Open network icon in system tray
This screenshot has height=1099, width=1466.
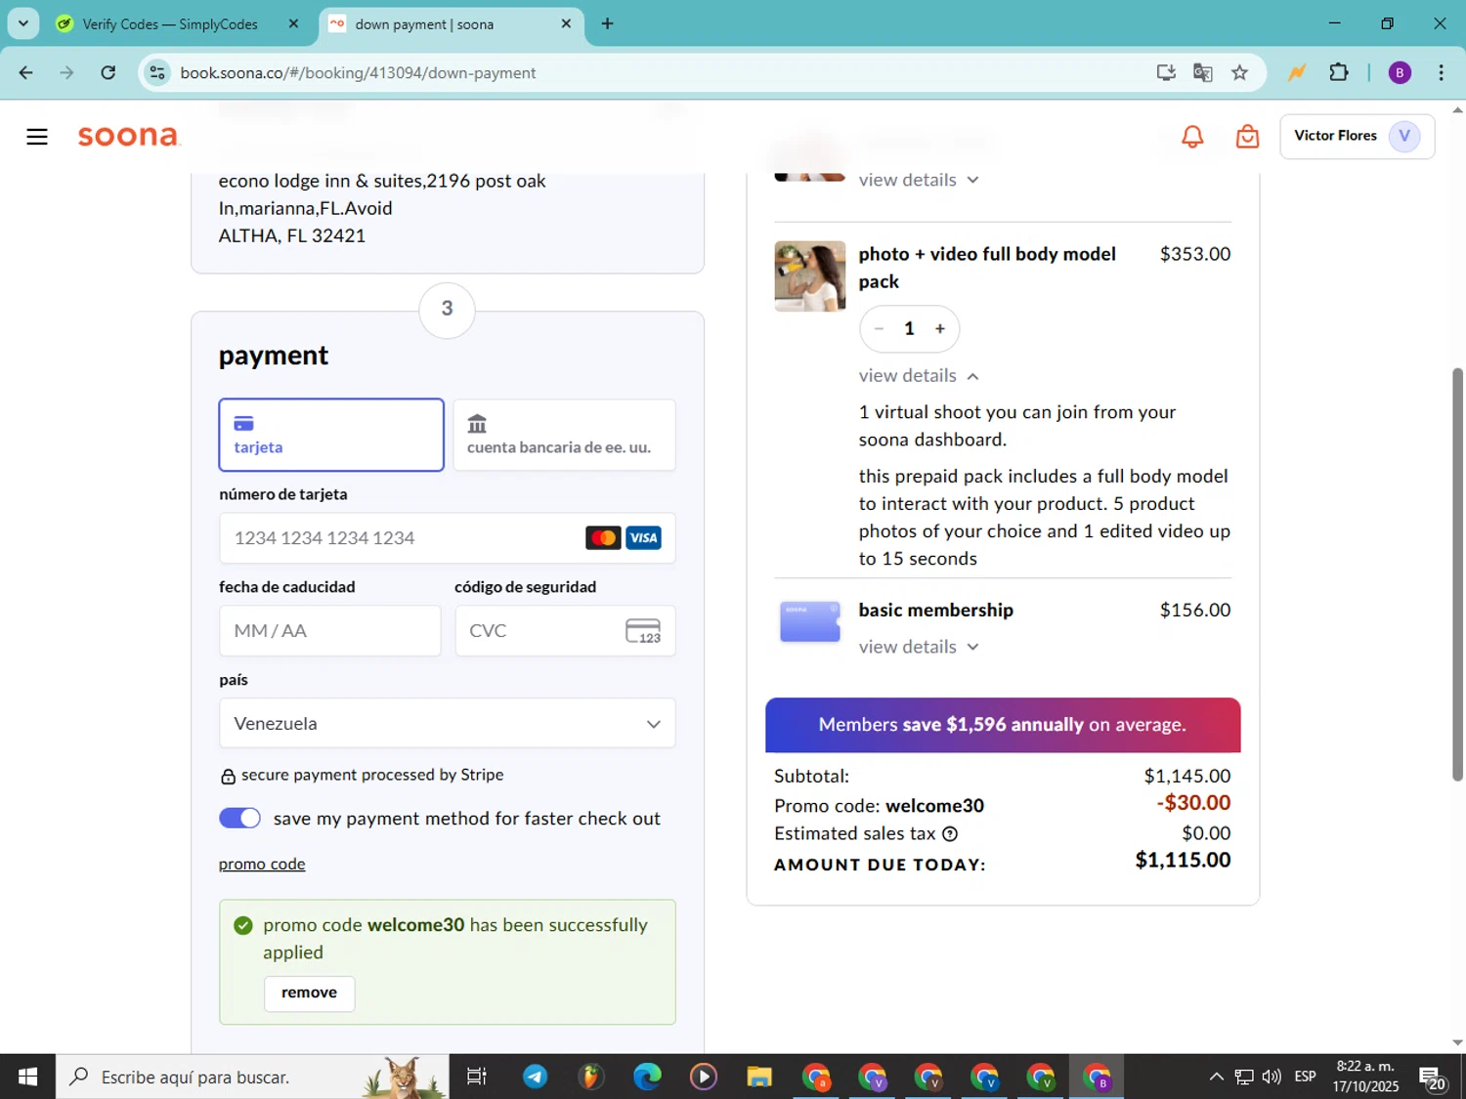point(1244,1077)
